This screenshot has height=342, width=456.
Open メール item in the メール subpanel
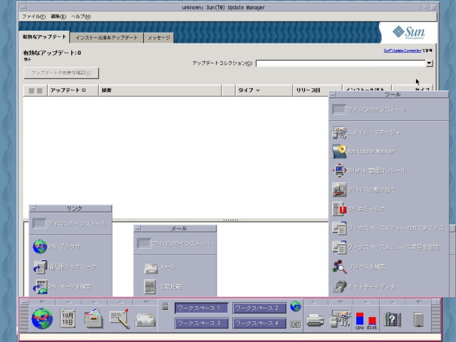coord(160,267)
